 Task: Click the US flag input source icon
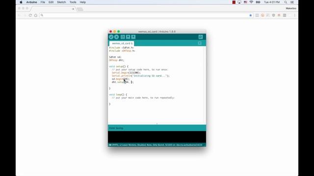point(245,2)
